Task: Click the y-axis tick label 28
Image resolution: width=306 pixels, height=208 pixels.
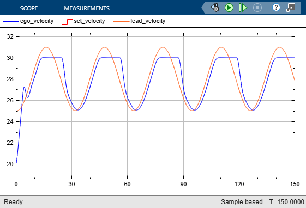Action: (x=10, y=79)
